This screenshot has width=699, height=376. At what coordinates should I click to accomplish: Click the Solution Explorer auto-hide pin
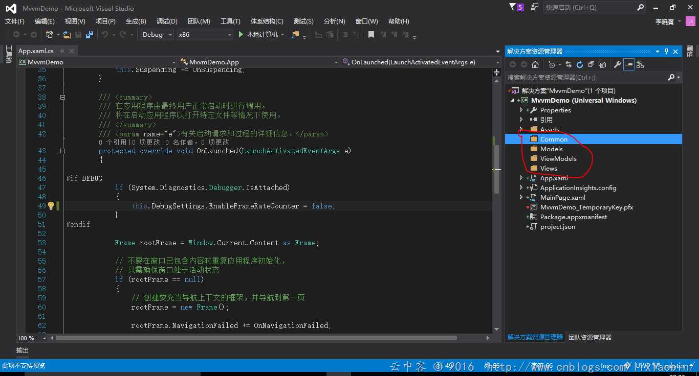coord(666,51)
